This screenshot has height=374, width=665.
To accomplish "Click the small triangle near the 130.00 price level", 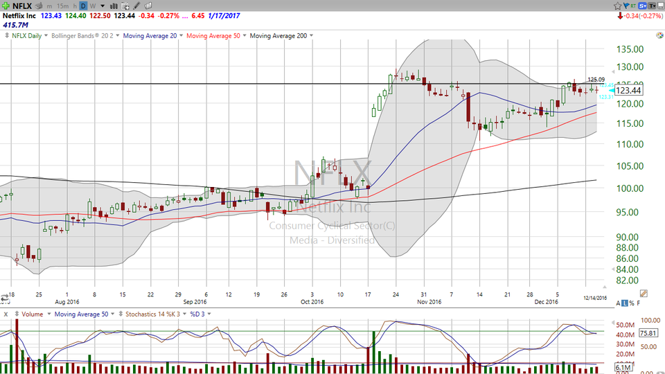I will click(x=613, y=71).
